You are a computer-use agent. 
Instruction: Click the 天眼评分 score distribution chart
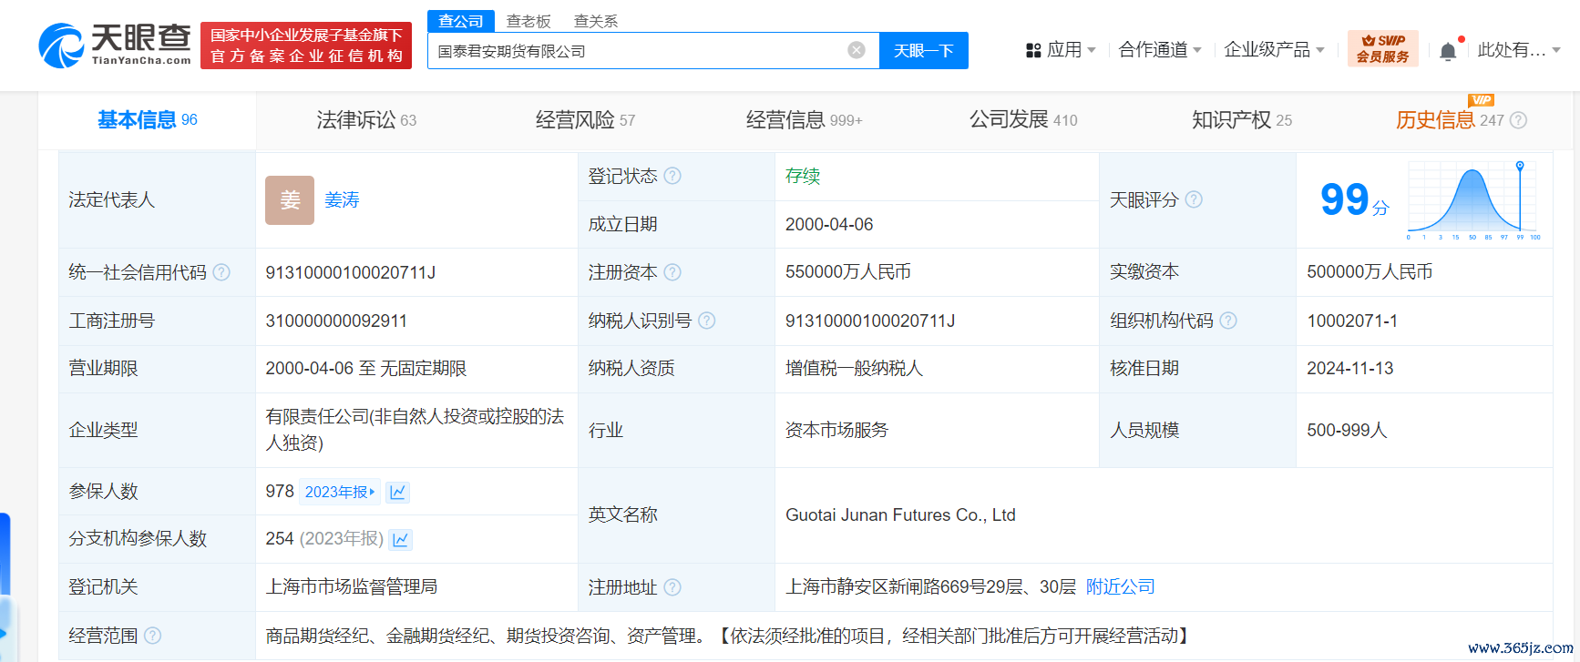(x=1473, y=200)
